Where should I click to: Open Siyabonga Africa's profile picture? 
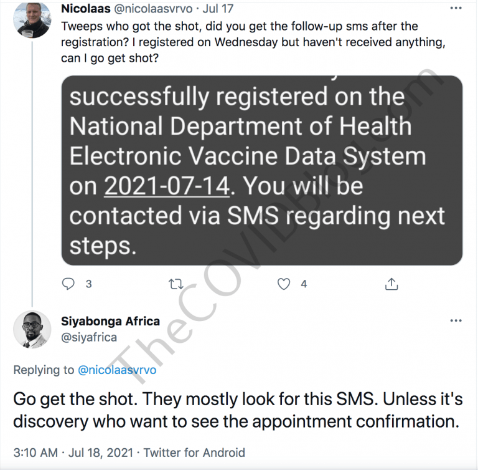tap(32, 329)
